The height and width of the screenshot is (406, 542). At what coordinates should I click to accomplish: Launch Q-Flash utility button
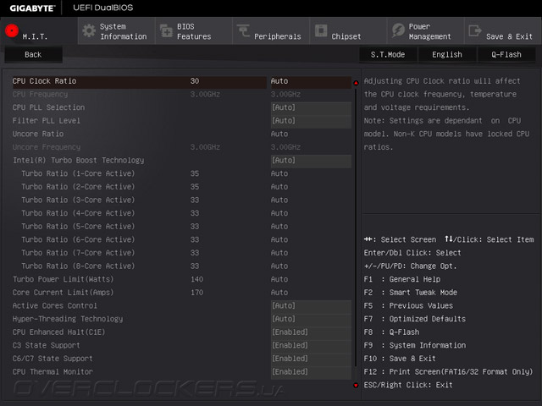coord(506,54)
